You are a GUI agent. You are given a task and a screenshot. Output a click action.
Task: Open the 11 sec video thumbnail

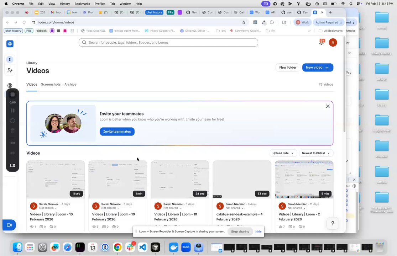click(56, 180)
